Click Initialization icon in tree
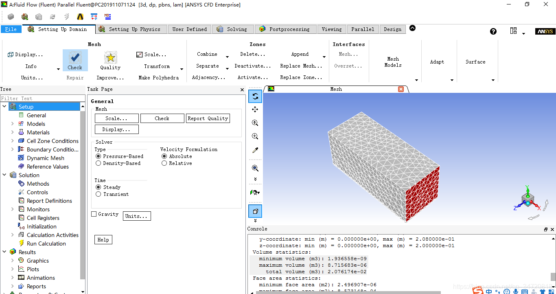This screenshot has width=556, height=294. click(21, 226)
